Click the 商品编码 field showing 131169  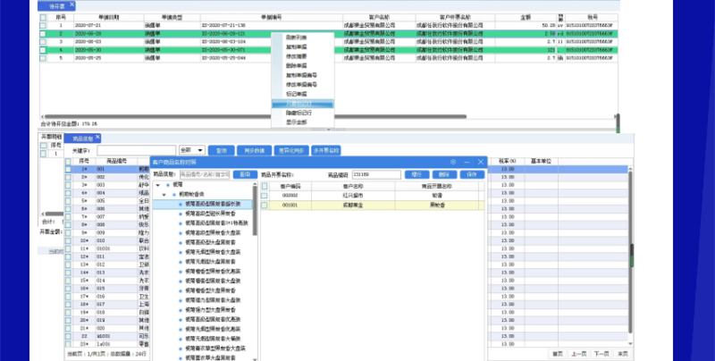point(376,174)
